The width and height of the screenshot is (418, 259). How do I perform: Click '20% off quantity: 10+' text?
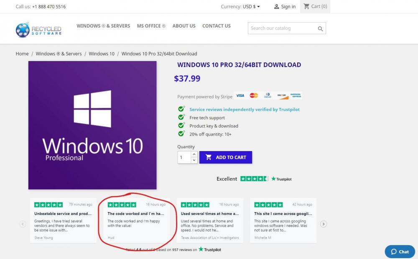click(x=210, y=134)
